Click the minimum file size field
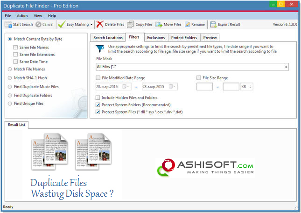Image resolution: width=301 pixels, height=213 pixels. (x=205, y=87)
